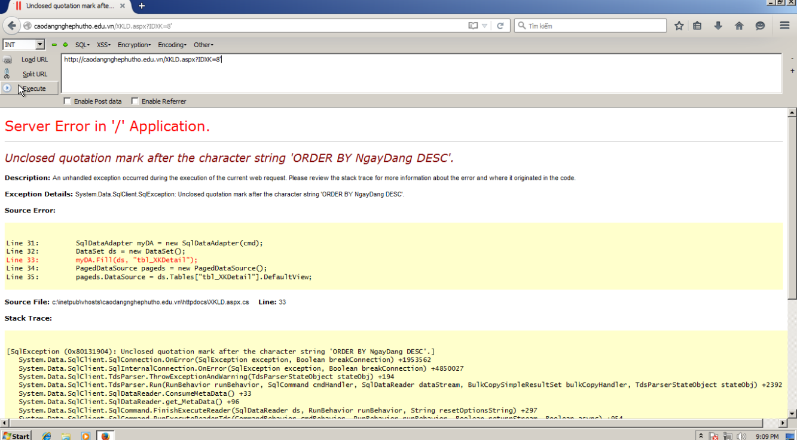Go to home page icon
797x440 pixels.
[739, 26]
